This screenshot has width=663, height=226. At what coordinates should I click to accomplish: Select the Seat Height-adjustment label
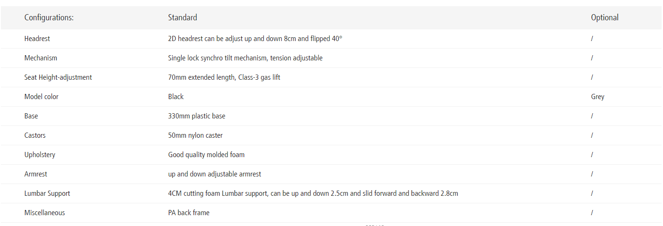pos(58,77)
